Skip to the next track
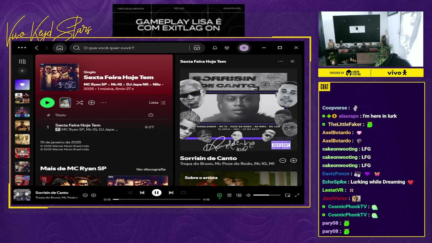 [x=171, y=193]
